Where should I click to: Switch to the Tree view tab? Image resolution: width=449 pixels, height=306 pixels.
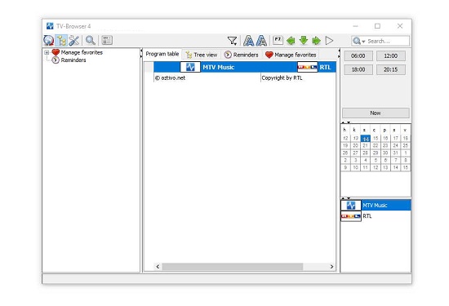[202, 55]
